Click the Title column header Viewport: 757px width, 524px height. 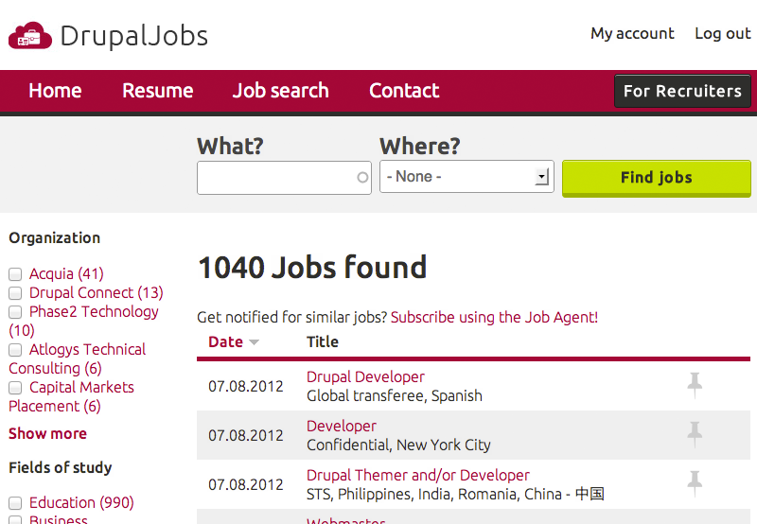[323, 341]
